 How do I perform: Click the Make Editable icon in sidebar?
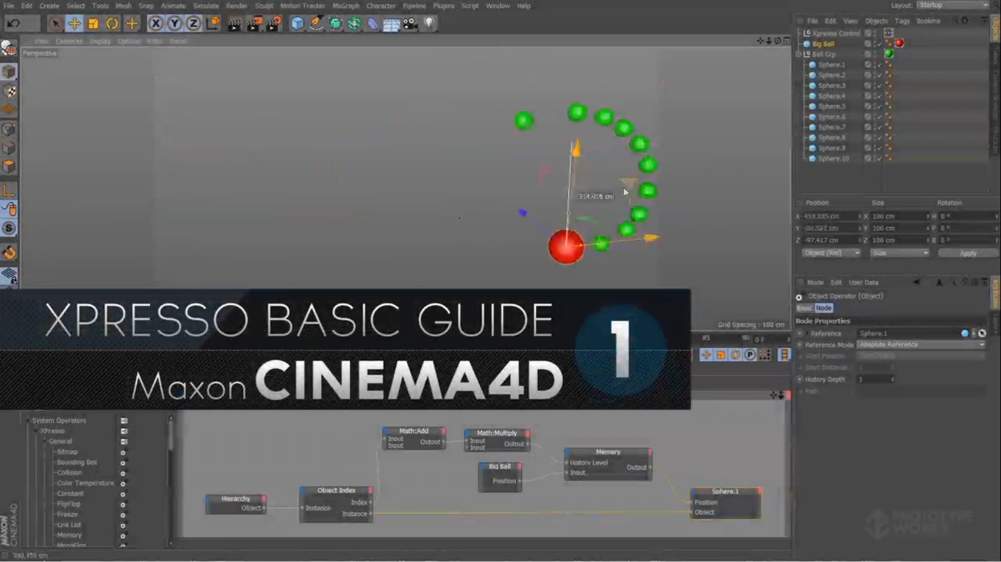pos(9,48)
